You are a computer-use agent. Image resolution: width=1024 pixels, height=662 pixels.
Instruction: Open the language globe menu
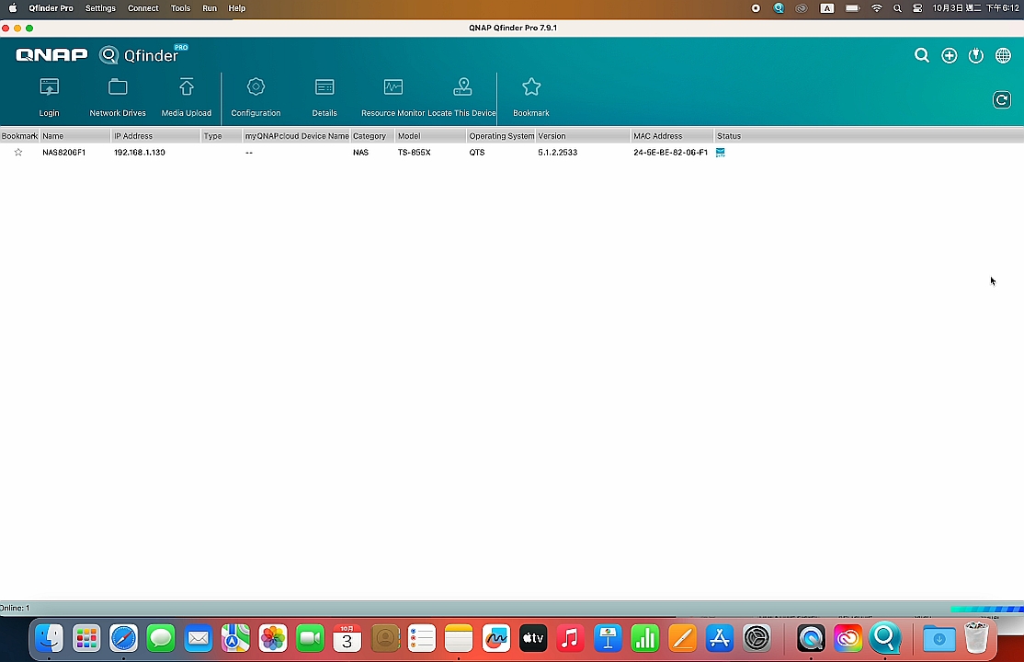1003,55
